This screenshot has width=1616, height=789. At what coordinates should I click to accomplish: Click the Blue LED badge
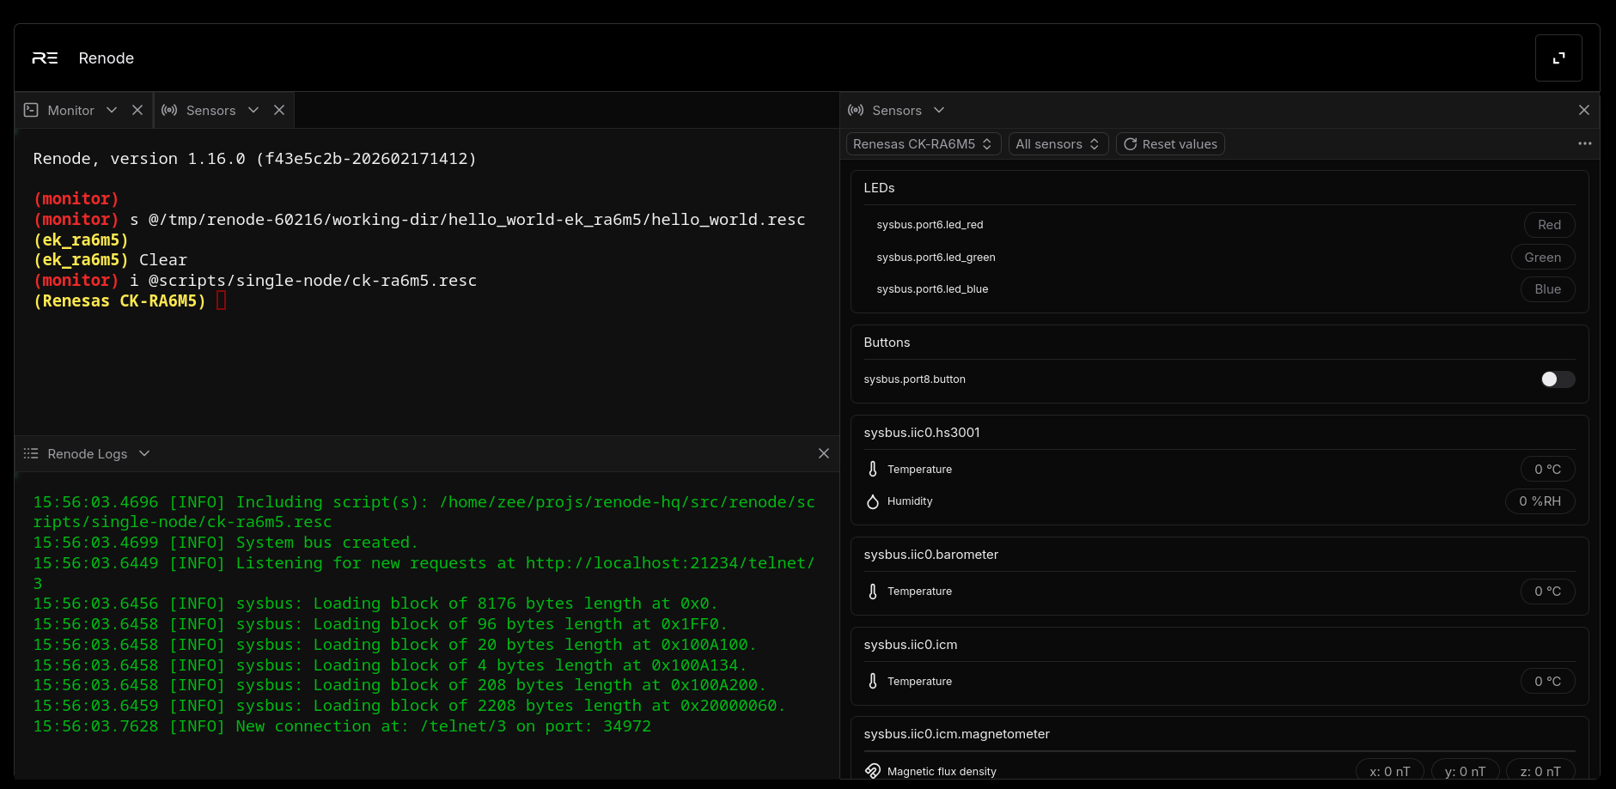1547,289
